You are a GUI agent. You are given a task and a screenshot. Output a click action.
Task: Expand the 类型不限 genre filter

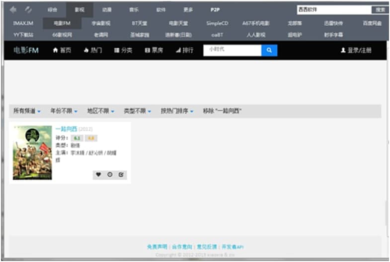(138, 111)
